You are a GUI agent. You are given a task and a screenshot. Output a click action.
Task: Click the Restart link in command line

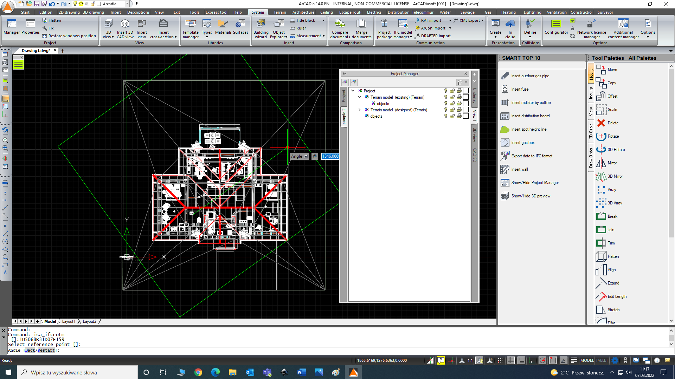click(x=46, y=350)
